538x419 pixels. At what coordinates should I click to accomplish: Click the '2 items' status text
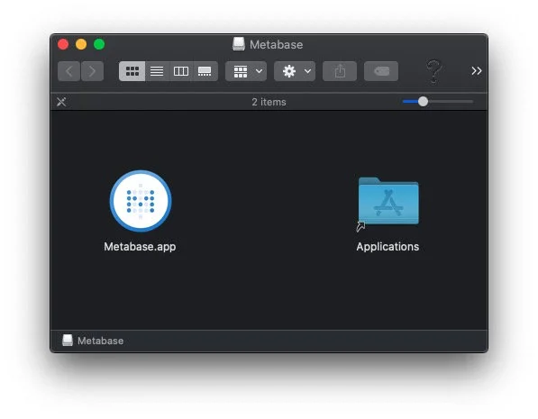point(269,102)
